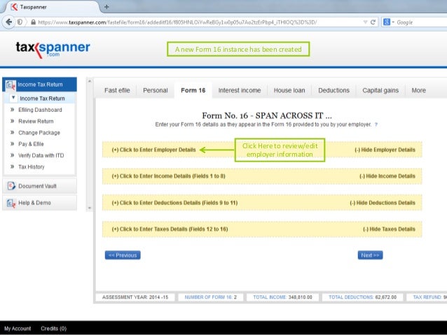Click the browser address bar URL
The image size is (447, 335).
(x=177, y=22)
